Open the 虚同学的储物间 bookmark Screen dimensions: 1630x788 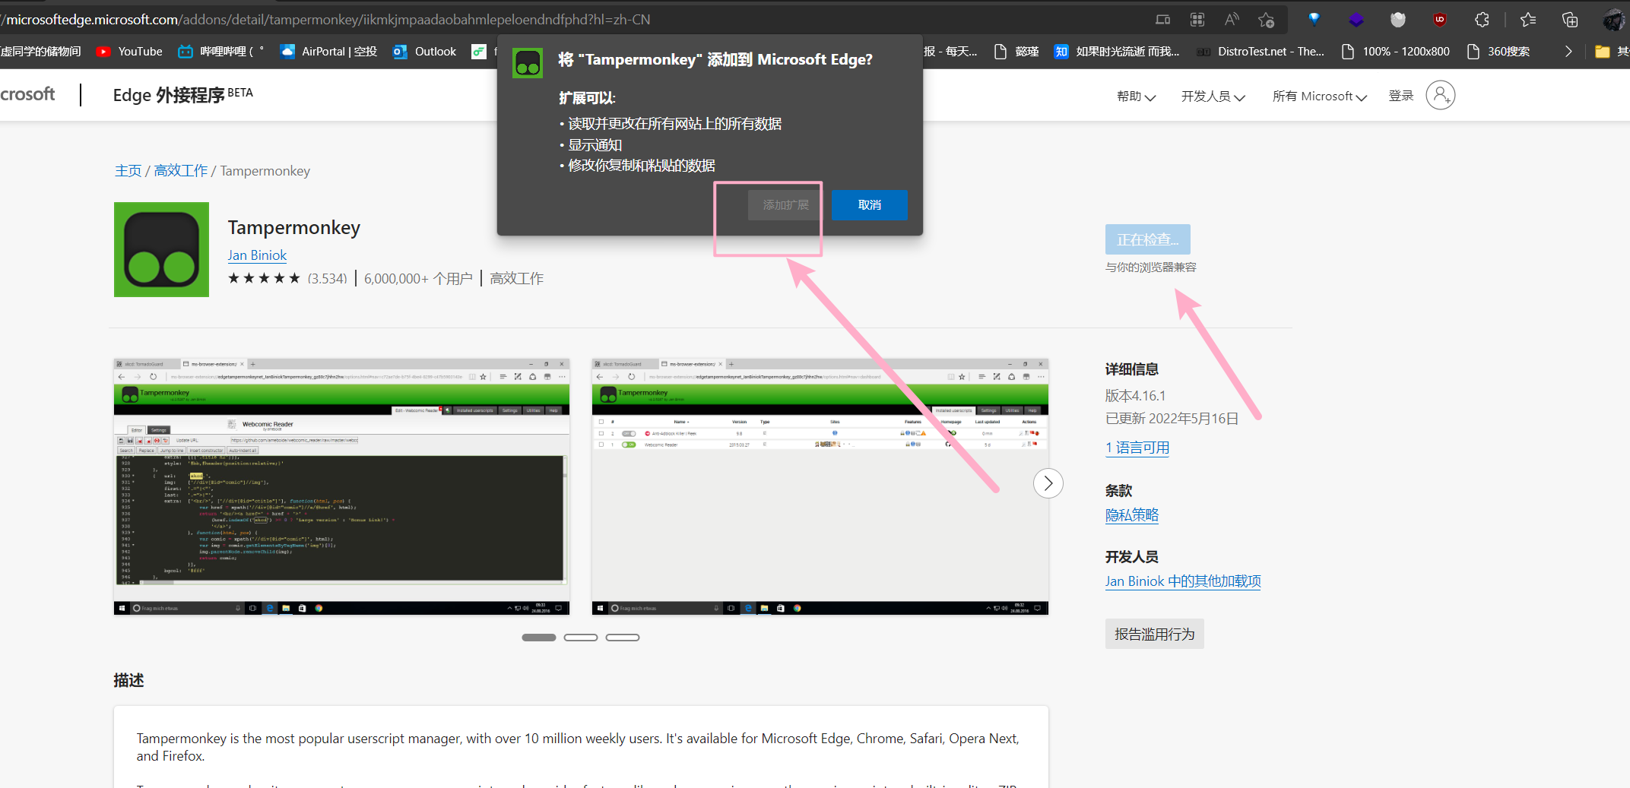(x=40, y=52)
